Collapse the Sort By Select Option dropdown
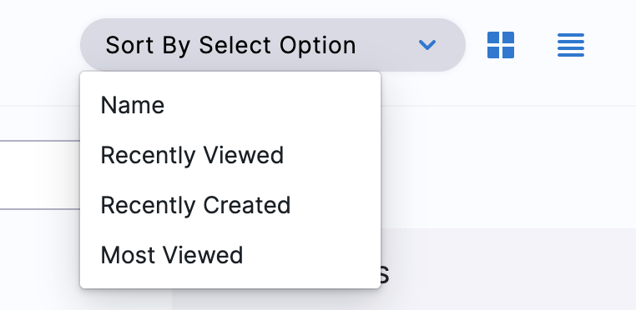 (x=273, y=45)
